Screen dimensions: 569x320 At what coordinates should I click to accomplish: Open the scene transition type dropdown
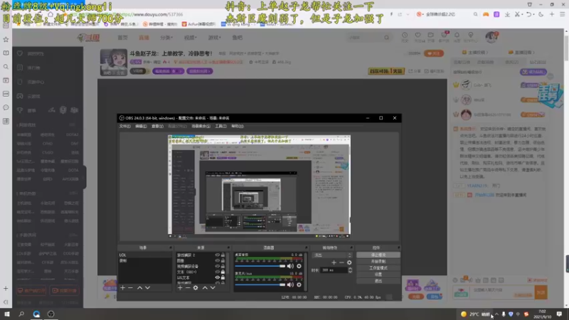[332, 255]
